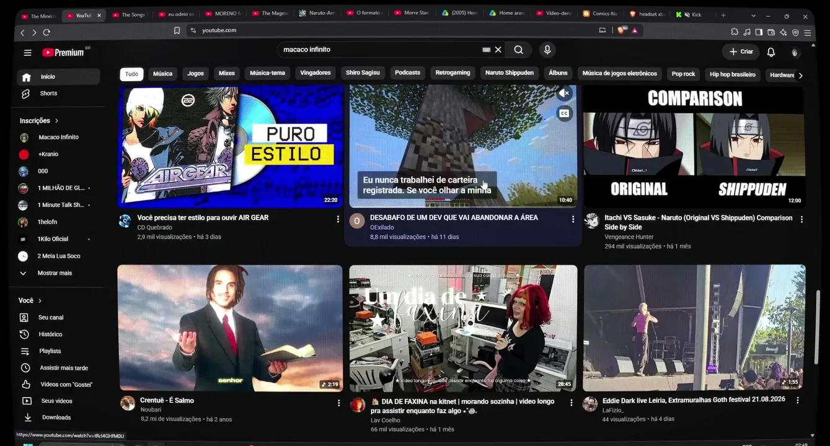
Task: Open more options for the DESABAFO video
Action: (x=573, y=219)
